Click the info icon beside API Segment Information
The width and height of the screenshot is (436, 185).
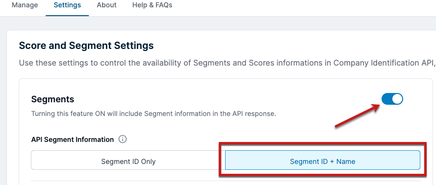pos(123,139)
